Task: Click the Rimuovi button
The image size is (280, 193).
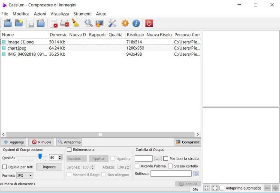Action: 41,142
